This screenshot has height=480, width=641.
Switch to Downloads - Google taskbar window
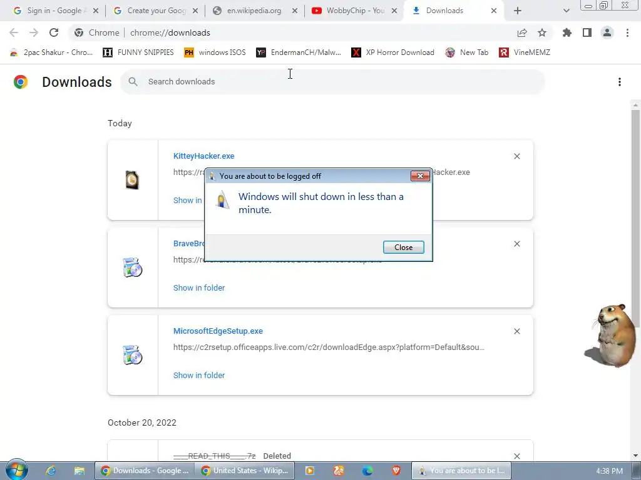tap(145, 471)
